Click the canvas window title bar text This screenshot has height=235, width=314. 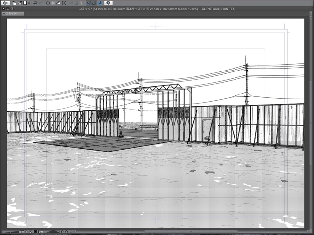pyautogui.click(x=157, y=9)
